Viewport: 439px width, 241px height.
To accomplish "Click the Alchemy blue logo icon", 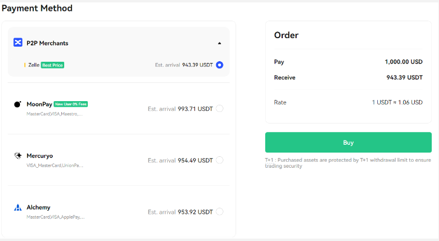I will coord(18,208).
